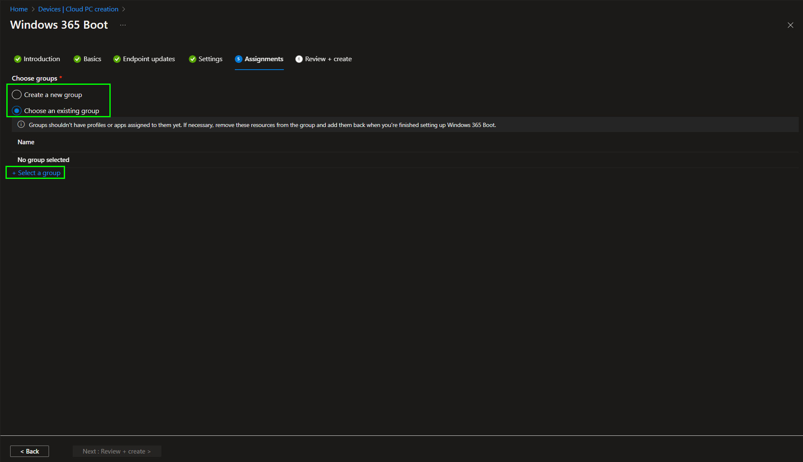Select the Choose an existing group radio
Screen dimensions: 803x462
[x=17, y=111]
